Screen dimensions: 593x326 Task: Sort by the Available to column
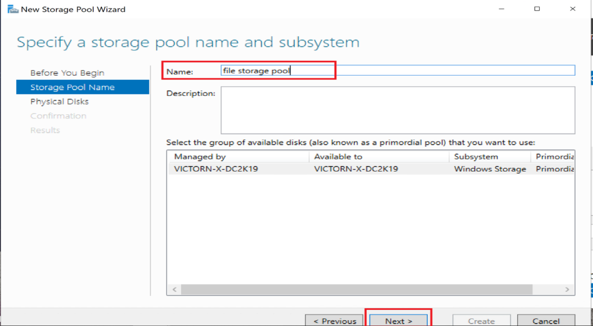click(379, 157)
